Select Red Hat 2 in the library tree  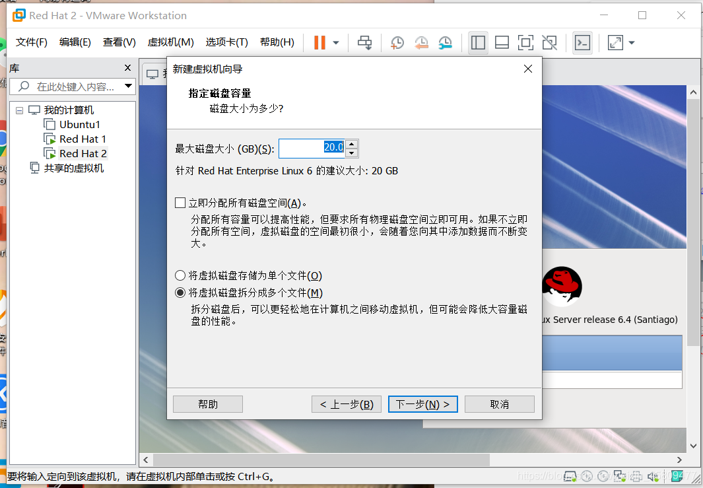tap(83, 153)
